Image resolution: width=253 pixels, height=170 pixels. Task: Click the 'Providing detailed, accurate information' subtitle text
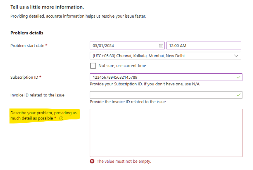coord(78,16)
